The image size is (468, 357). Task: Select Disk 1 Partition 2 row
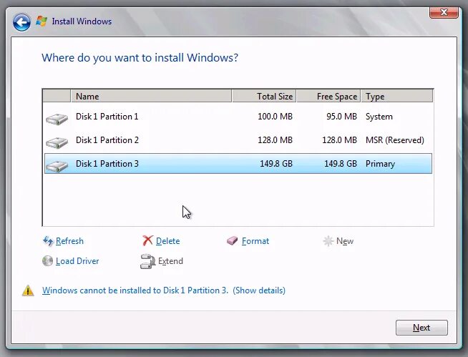pyautogui.click(x=238, y=140)
